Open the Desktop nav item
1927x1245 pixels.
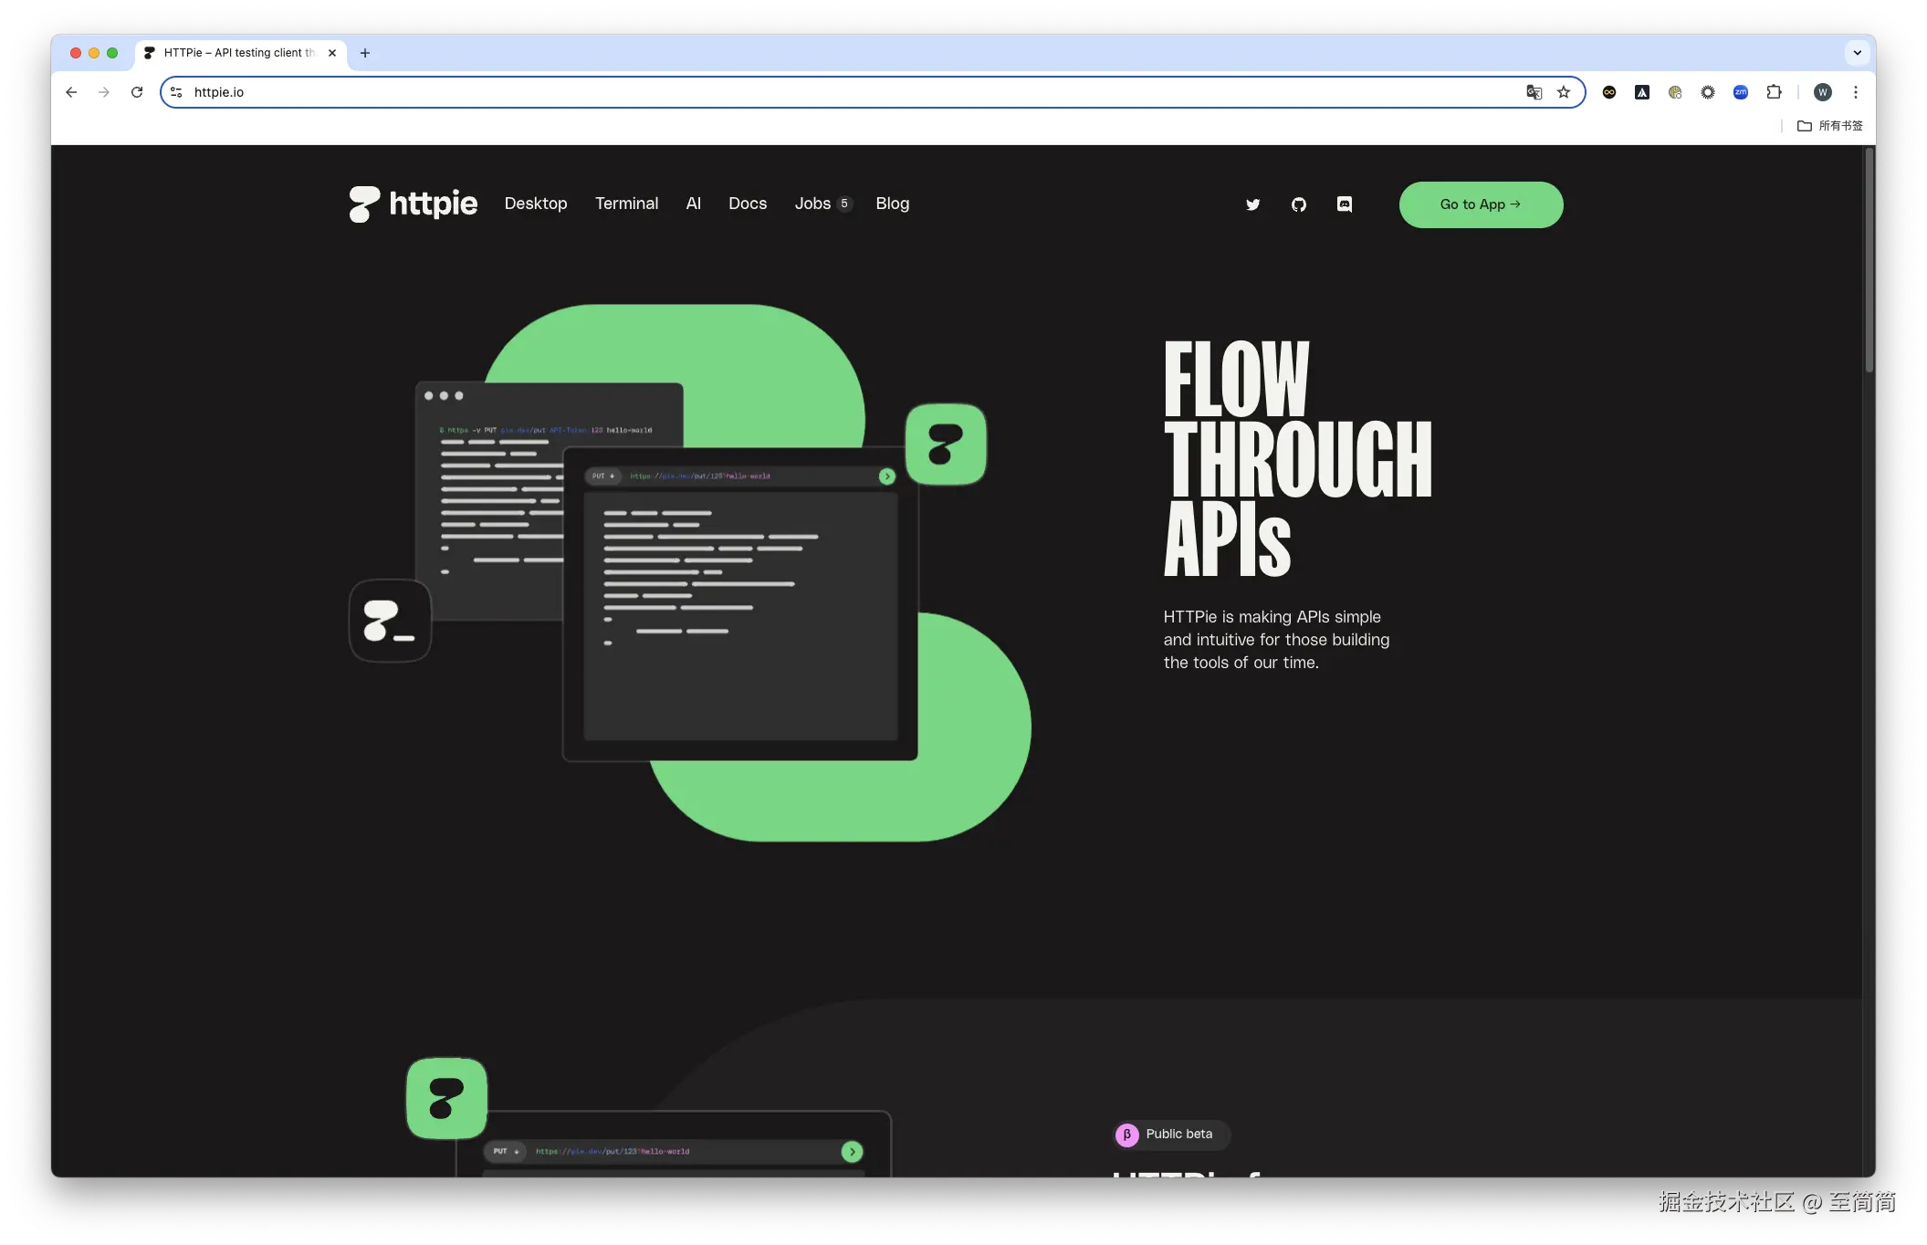536,204
